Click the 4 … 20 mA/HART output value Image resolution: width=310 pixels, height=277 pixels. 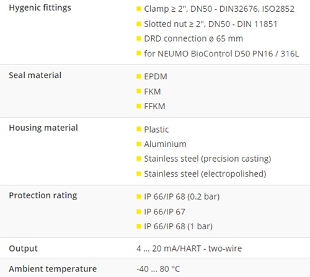(189, 248)
